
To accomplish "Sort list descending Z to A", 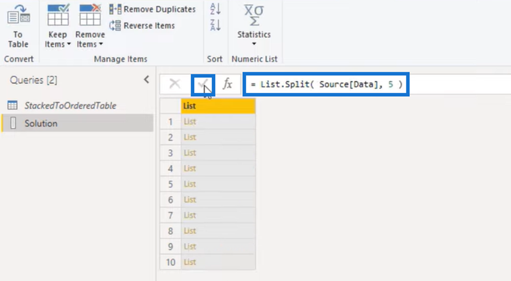I will [215, 25].
